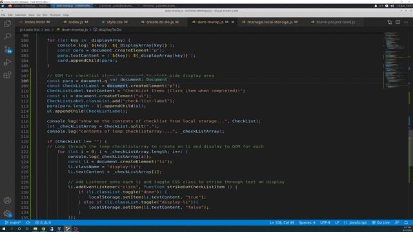Open the Help menu
Image resolution: width=413 pixels, height=232 pixels.
click(66, 15)
